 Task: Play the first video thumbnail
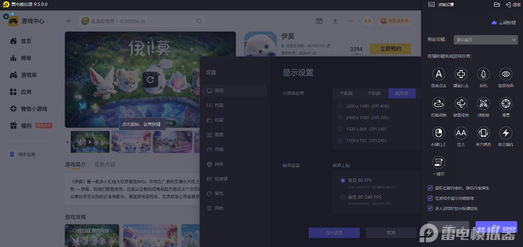pyautogui.click(x=90, y=142)
